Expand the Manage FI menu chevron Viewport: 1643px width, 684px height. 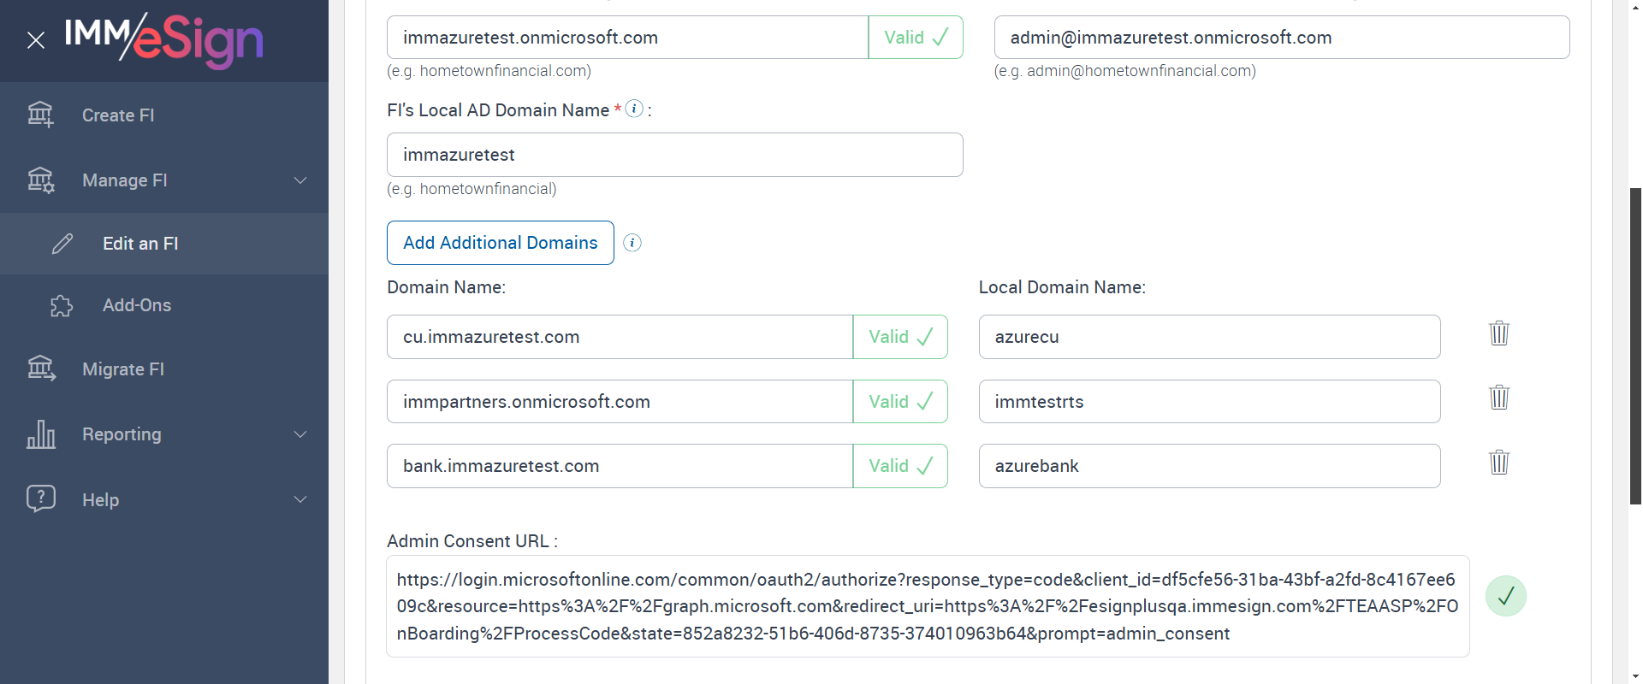(300, 180)
